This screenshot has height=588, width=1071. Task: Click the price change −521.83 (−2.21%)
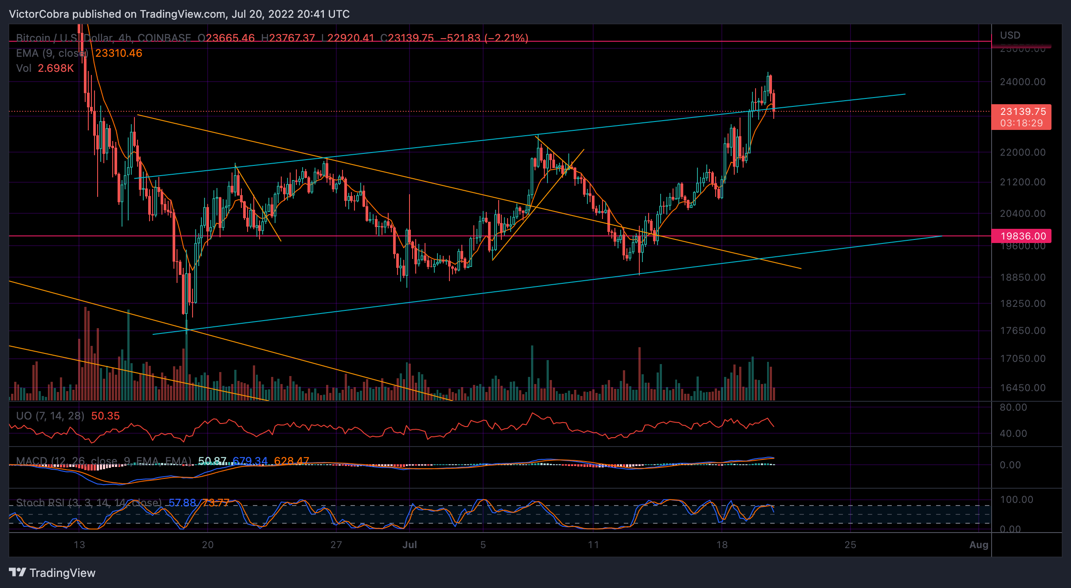pos(484,38)
